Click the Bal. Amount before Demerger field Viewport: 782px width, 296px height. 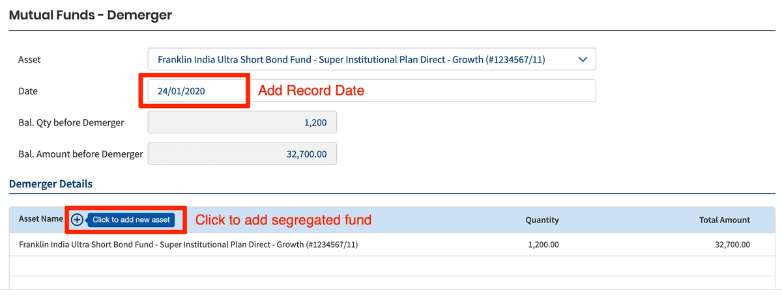pyautogui.click(x=242, y=154)
